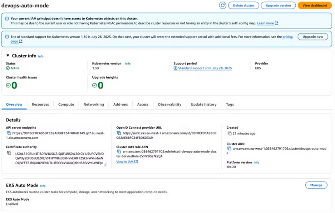Copy the API server endpoint URL
This screenshot has height=213, width=335.
click(9, 133)
